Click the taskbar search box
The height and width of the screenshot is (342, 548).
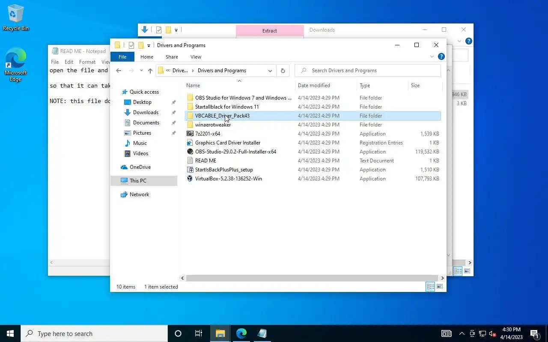pyautogui.click(x=94, y=333)
